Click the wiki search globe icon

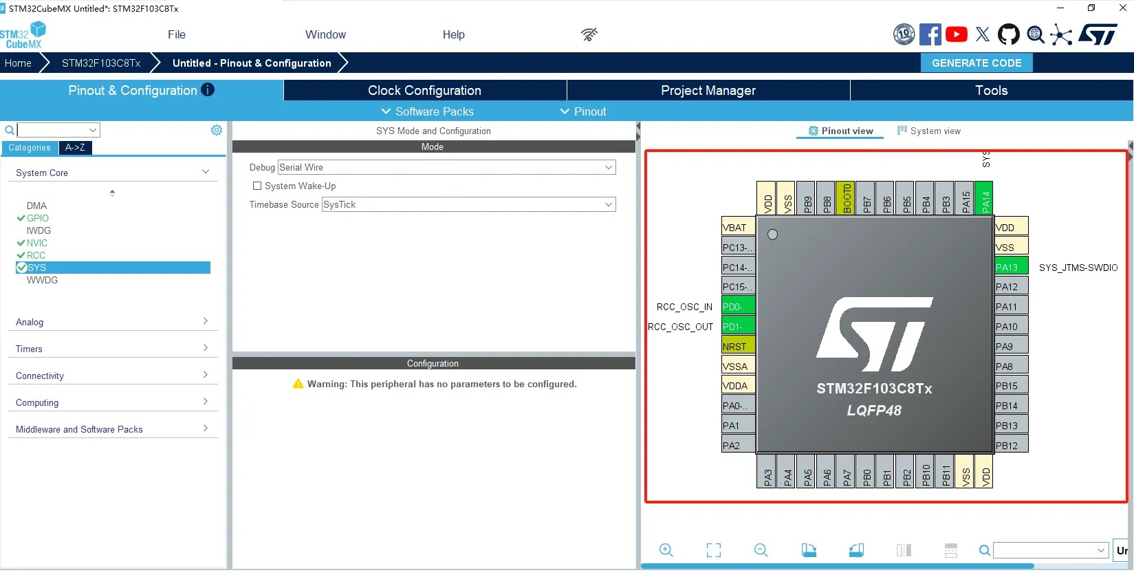[x=1035, y=34]
